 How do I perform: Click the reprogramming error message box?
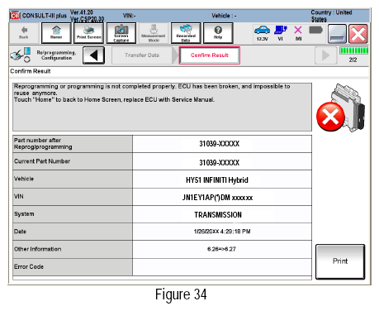[x=162, y=107]
